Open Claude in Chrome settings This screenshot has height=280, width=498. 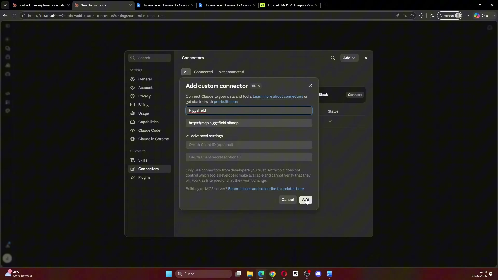(x=149, y=139)
